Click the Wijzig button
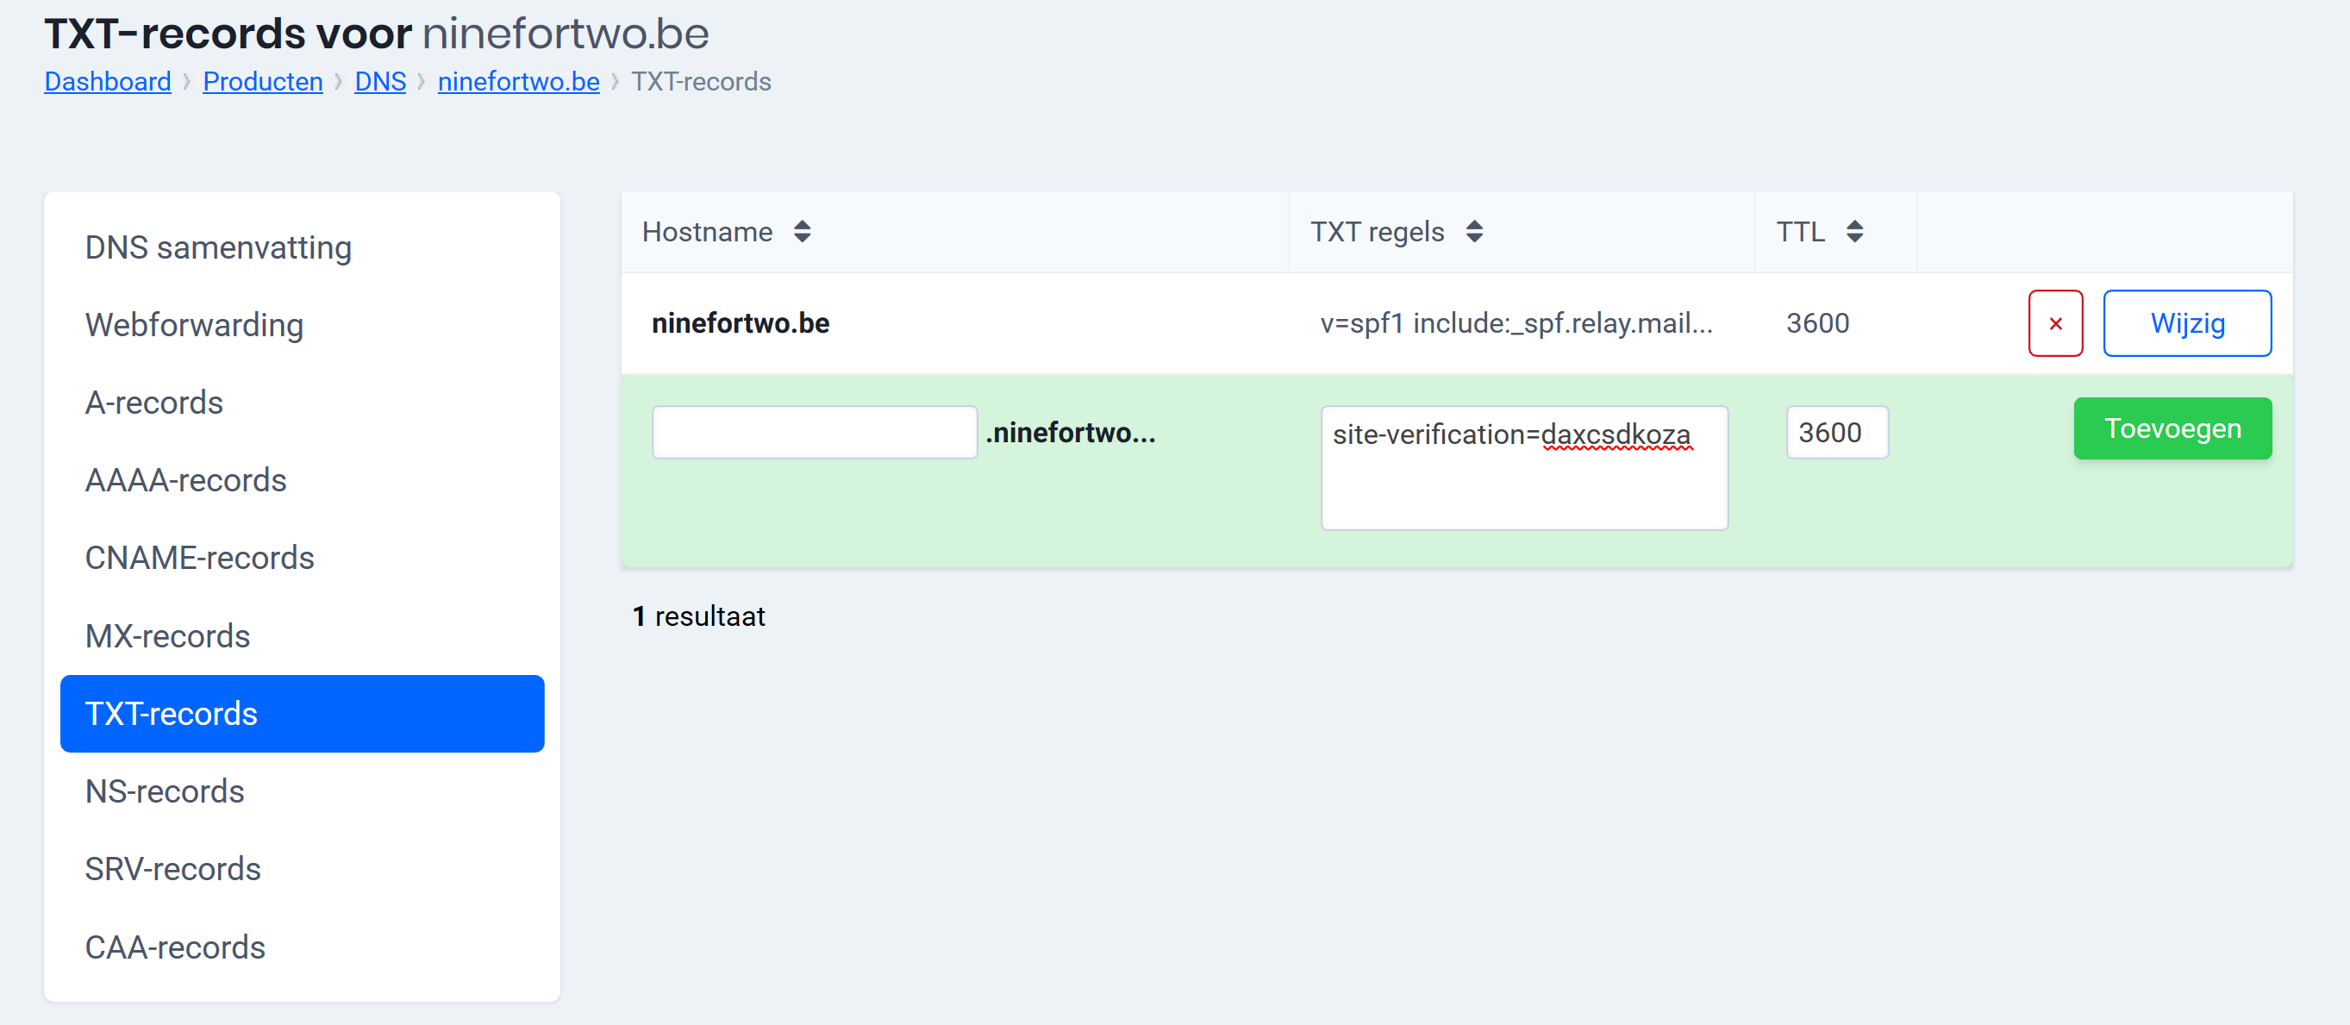 2186,324
